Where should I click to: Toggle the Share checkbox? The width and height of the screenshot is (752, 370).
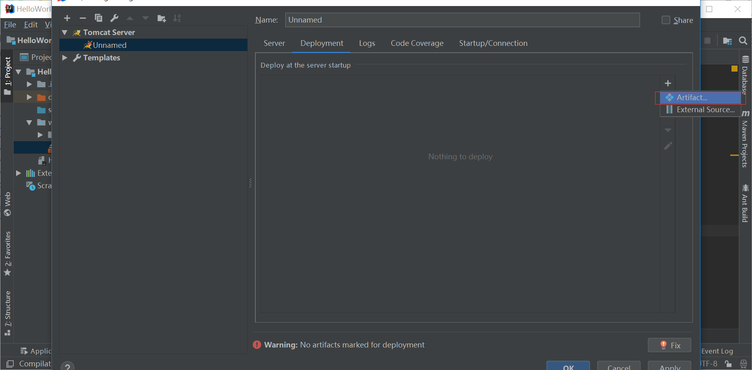click(x=666, y=20)
